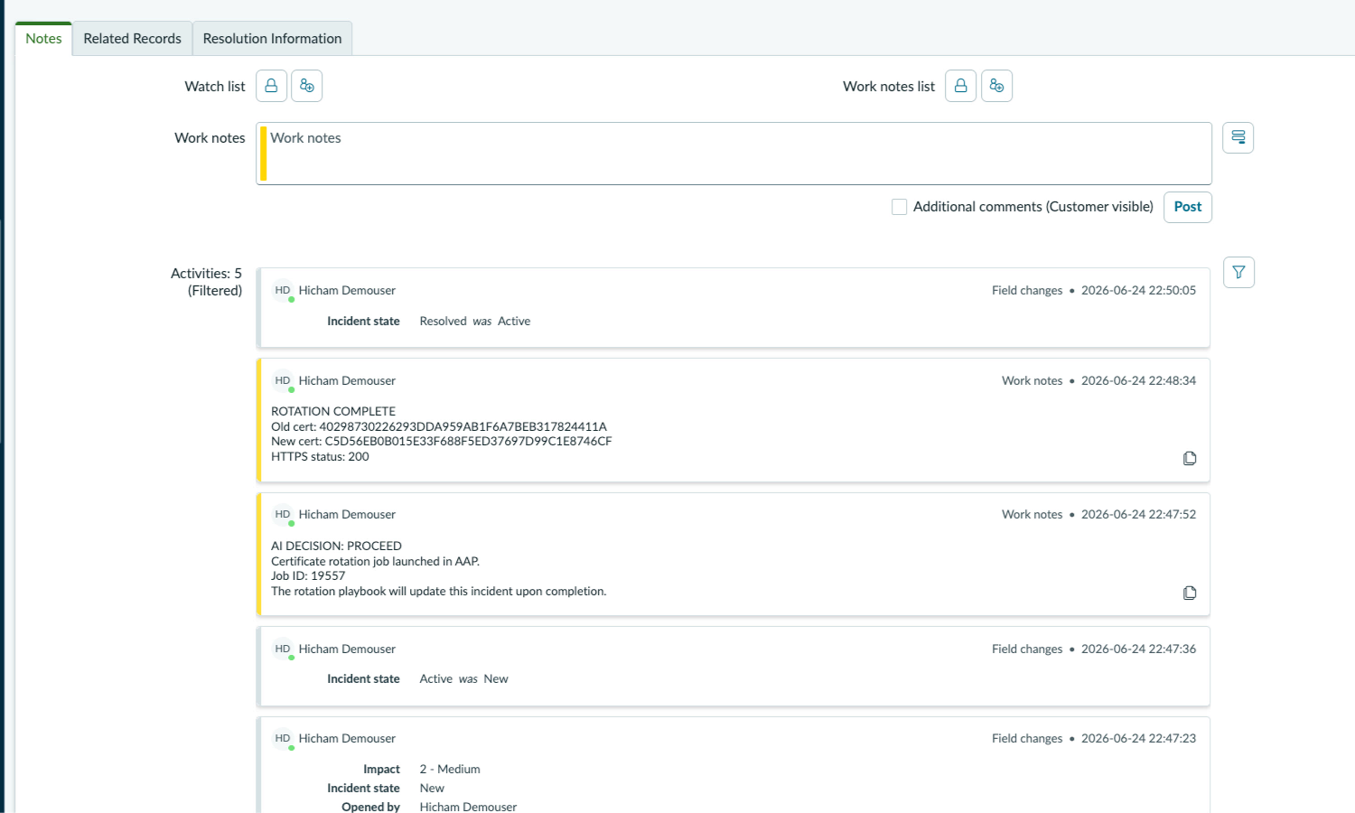The width and height of the screenshot is (1355, 813).
Task: Open the activity filter icon
Action: 1238,272
